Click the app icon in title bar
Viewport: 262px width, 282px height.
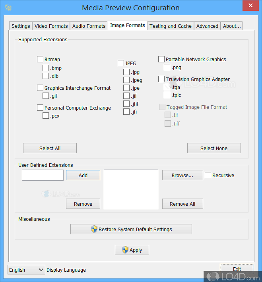pos(8,8)
